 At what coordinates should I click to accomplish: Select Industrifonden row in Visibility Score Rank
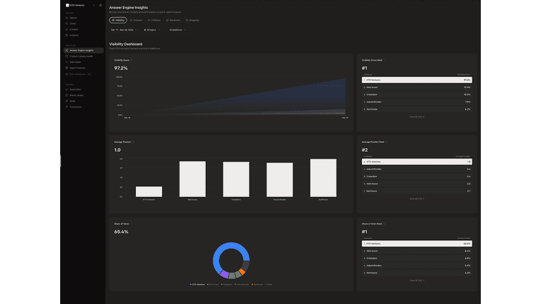pos(417,102)
